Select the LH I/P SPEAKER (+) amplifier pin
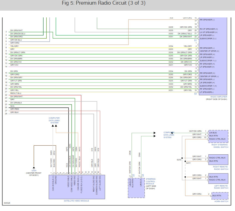Image resolution: width=235 pixels, height=211 pixels. point(209,32)
